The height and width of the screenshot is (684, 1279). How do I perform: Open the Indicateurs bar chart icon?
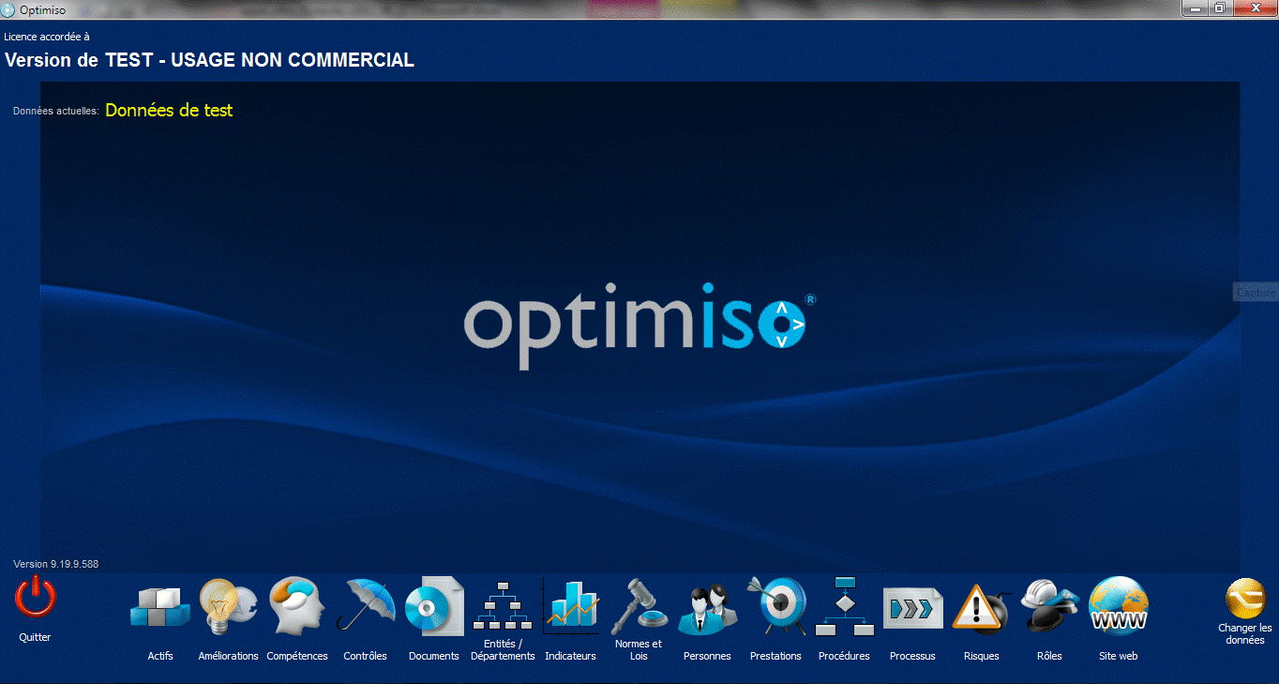tap(570, 606)
